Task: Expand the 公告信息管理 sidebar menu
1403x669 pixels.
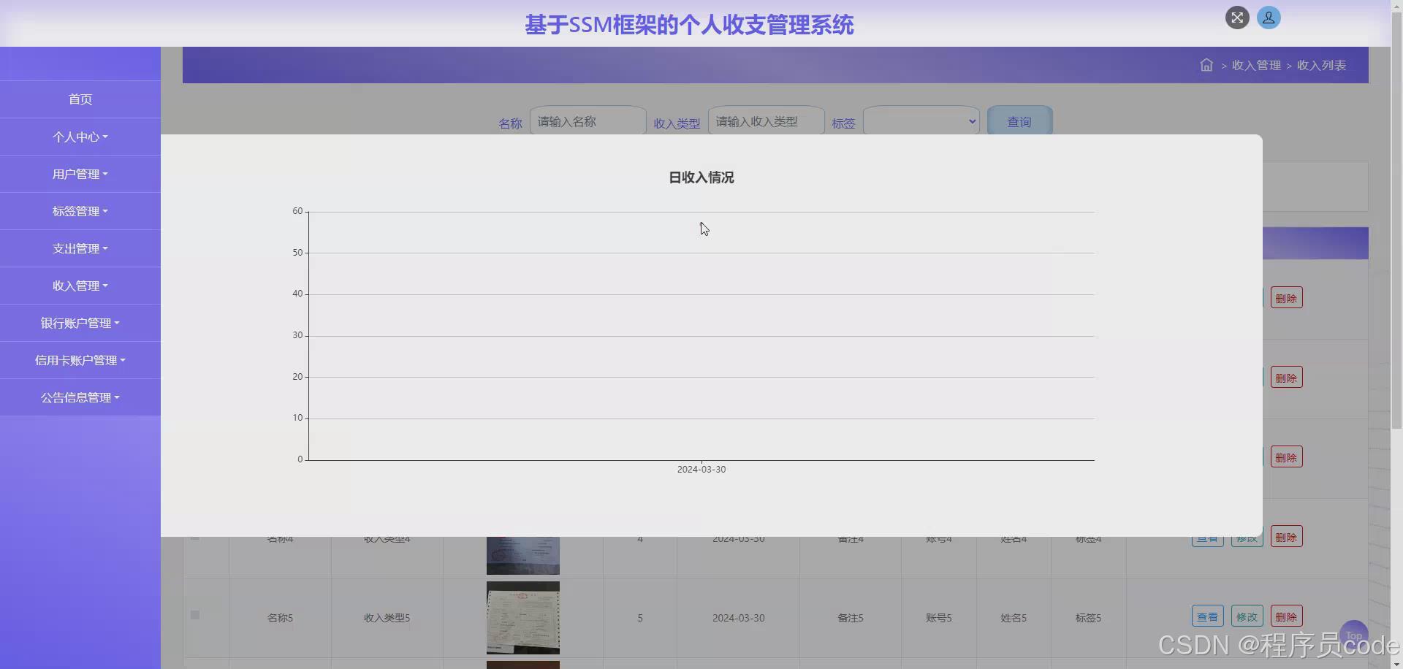Action: pos(80,397)
